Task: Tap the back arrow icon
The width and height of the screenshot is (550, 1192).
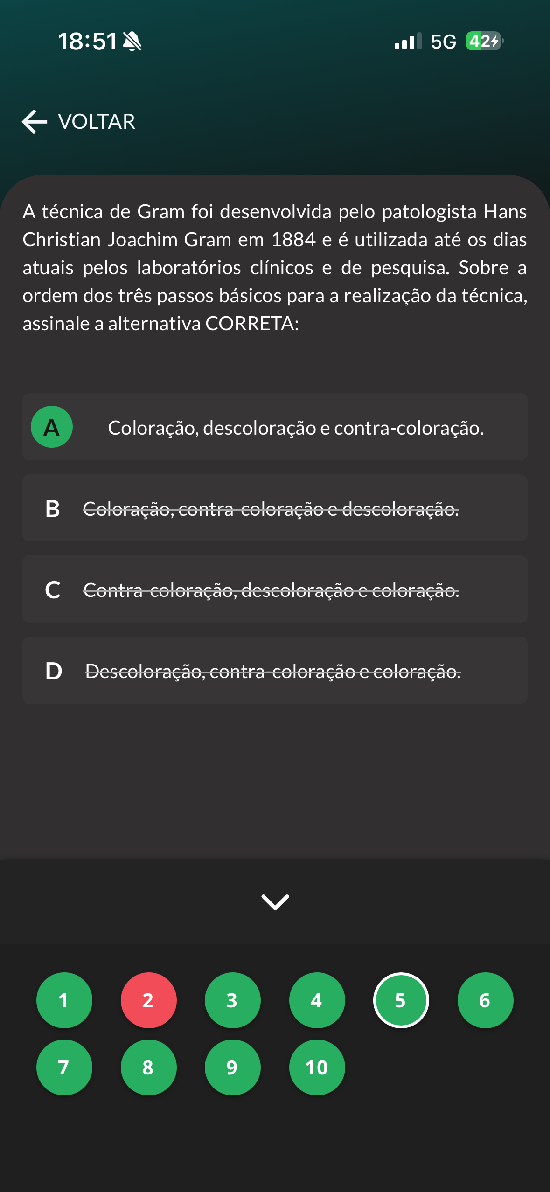Action: tap(35, 122)
